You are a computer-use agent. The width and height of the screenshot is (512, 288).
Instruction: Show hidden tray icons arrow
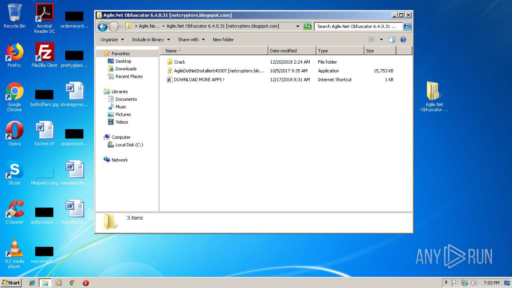[x=446, y=283]
